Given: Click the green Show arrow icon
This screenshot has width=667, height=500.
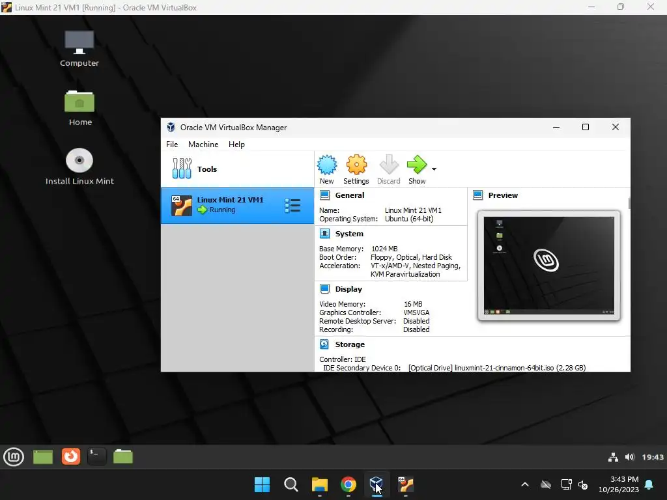Looking at the screenshot, I should tap(416, 165).
